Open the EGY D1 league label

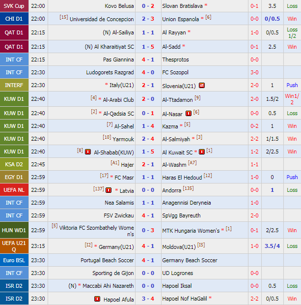14,177
